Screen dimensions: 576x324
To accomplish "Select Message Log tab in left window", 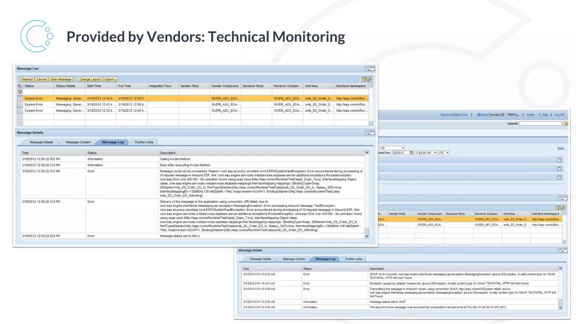I will (113, 142).
